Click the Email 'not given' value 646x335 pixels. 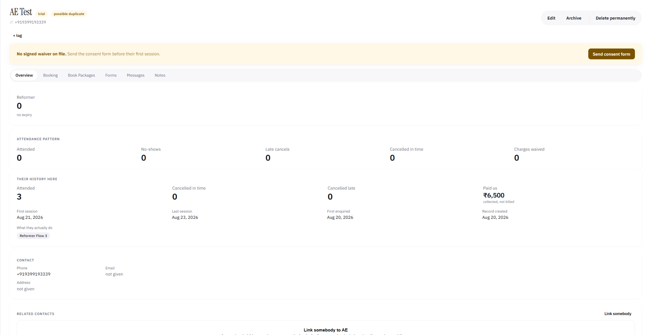114,274
